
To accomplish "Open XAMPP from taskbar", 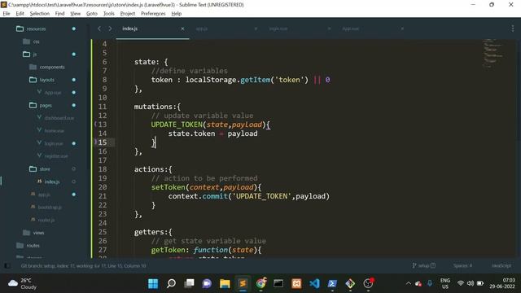I will point(296,283).
